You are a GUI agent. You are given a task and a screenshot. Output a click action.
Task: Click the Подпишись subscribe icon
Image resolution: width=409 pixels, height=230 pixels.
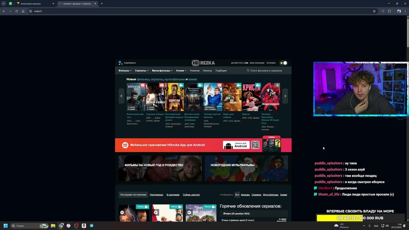coord(120,63)
